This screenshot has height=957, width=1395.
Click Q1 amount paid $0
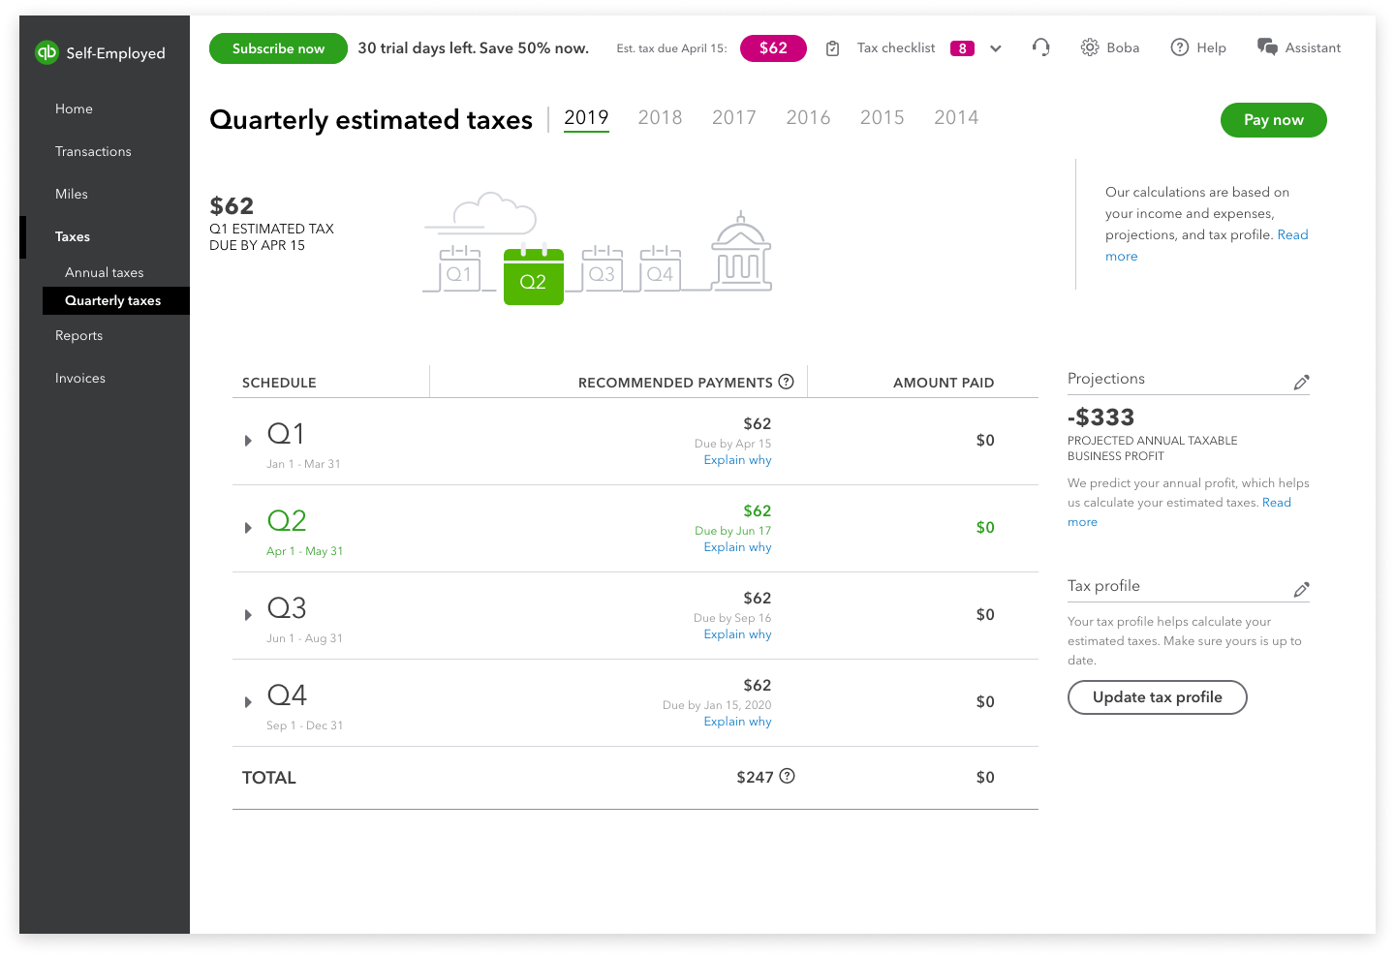985,441
